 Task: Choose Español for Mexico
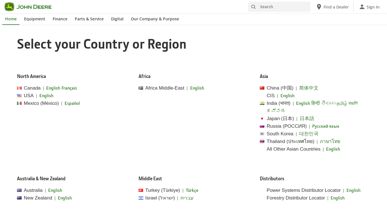click(x=72, y=103)
